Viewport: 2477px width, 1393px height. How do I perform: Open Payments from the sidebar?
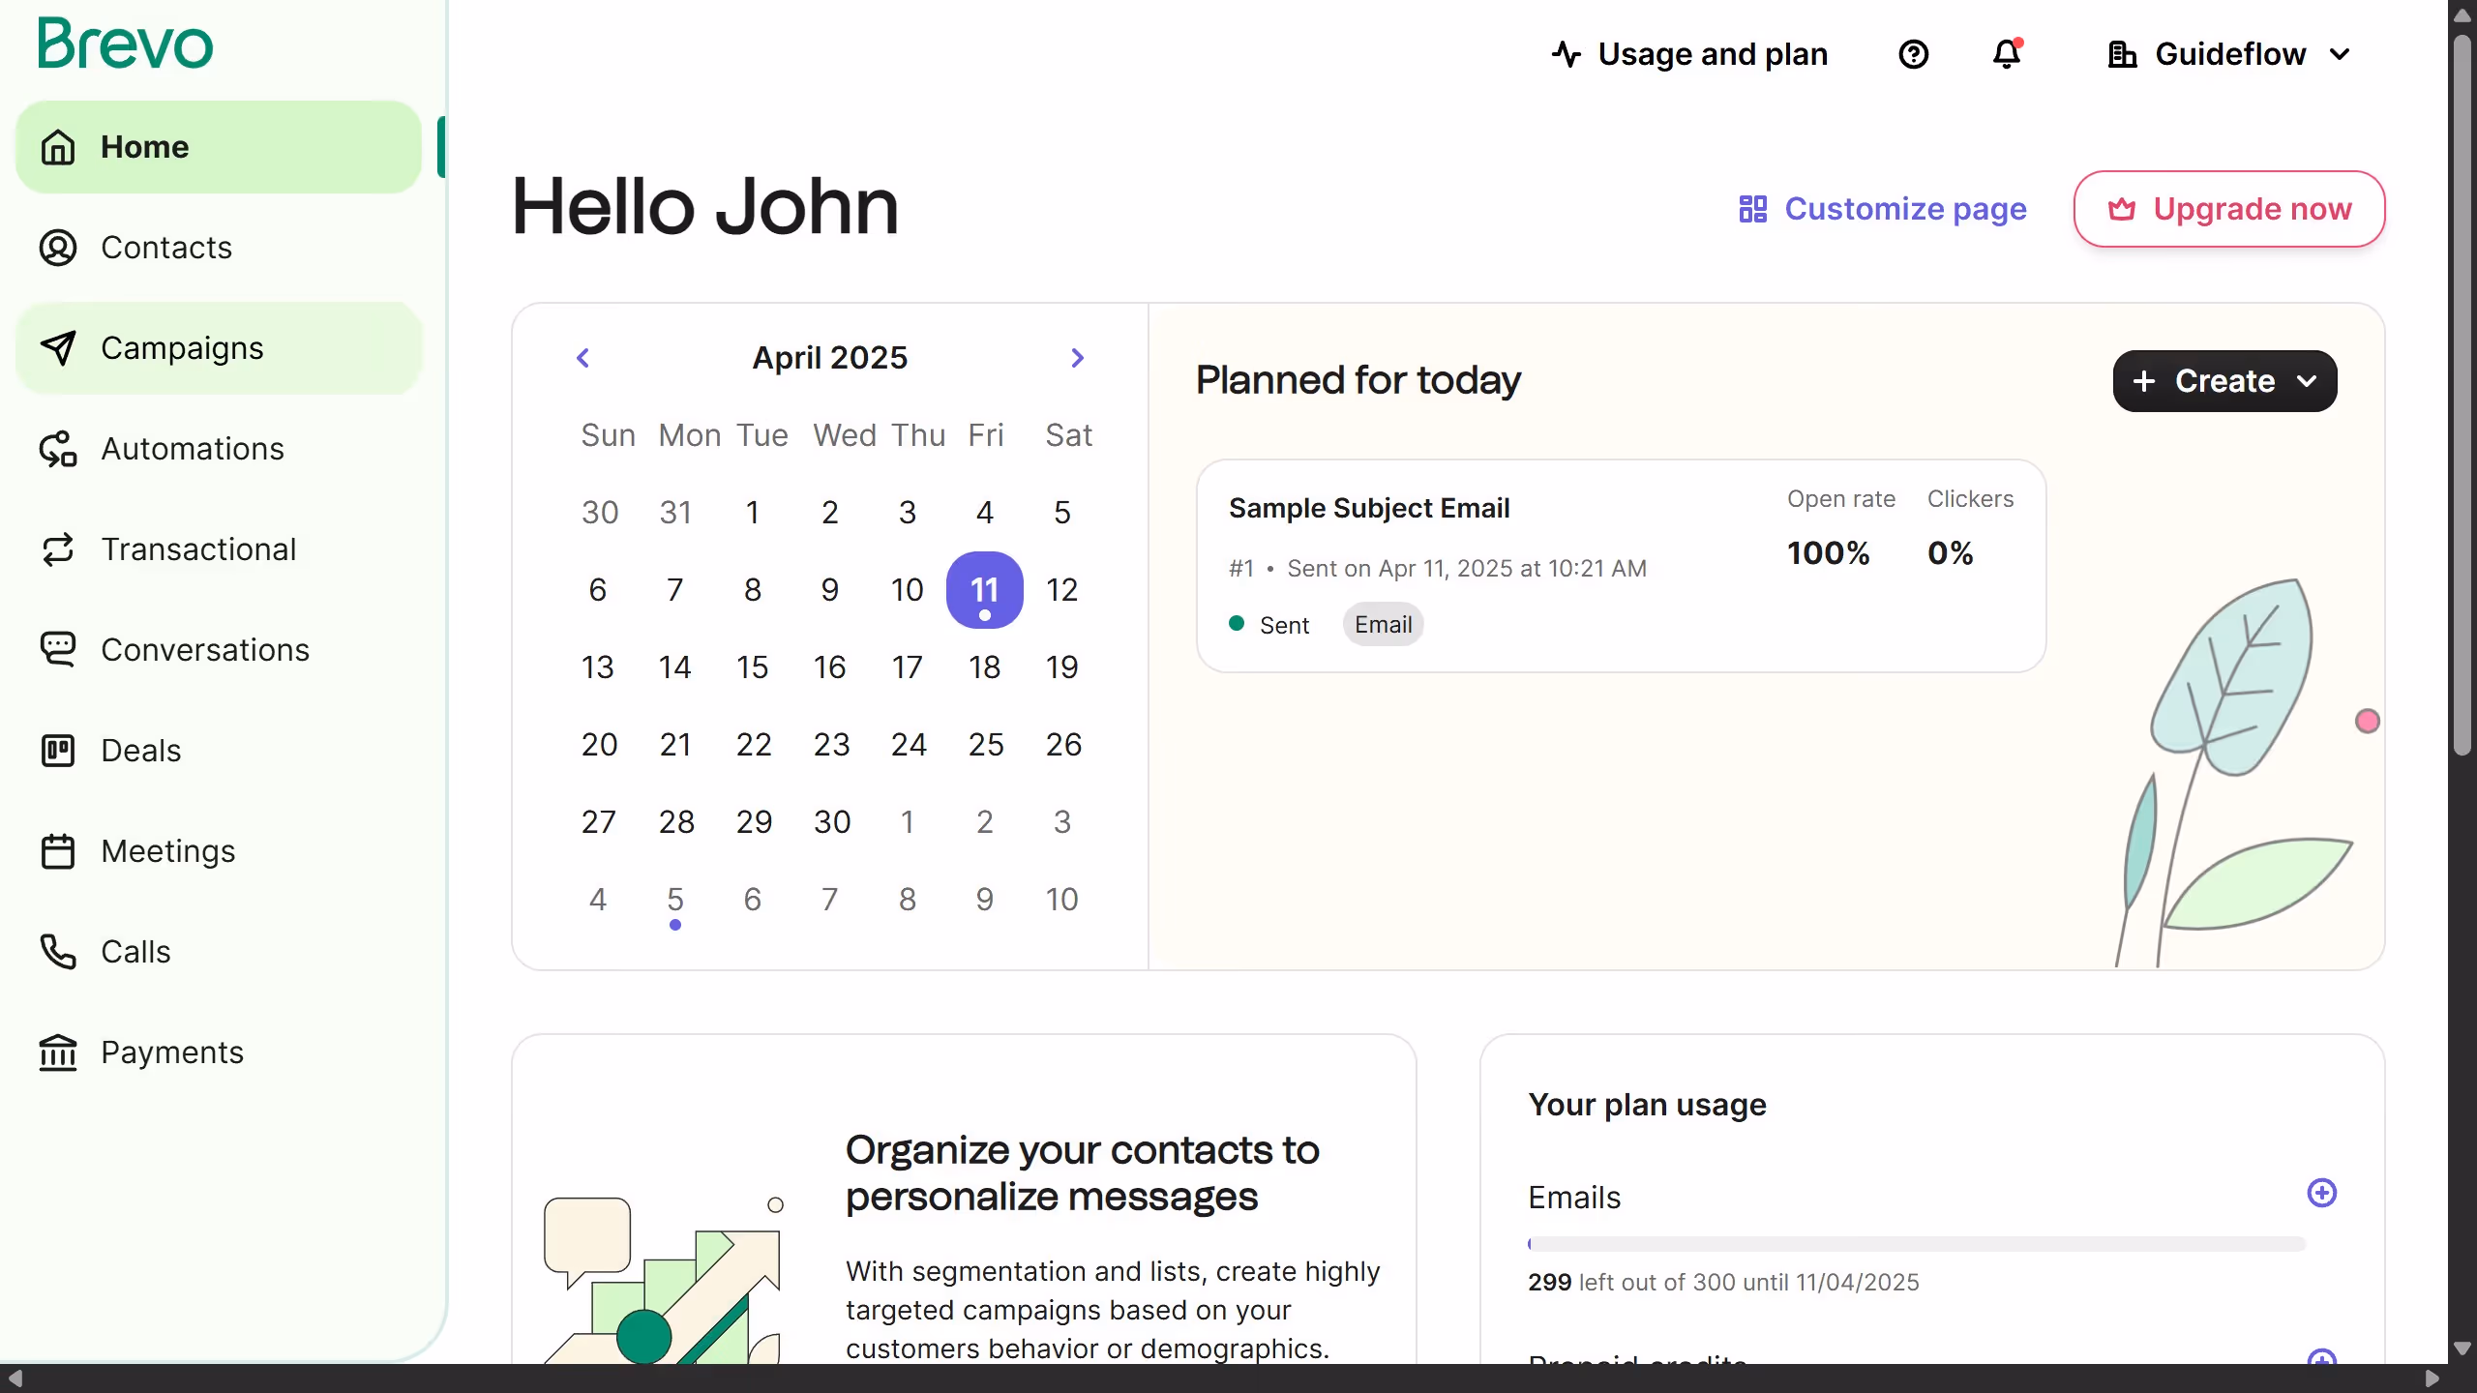[171, 1052]
